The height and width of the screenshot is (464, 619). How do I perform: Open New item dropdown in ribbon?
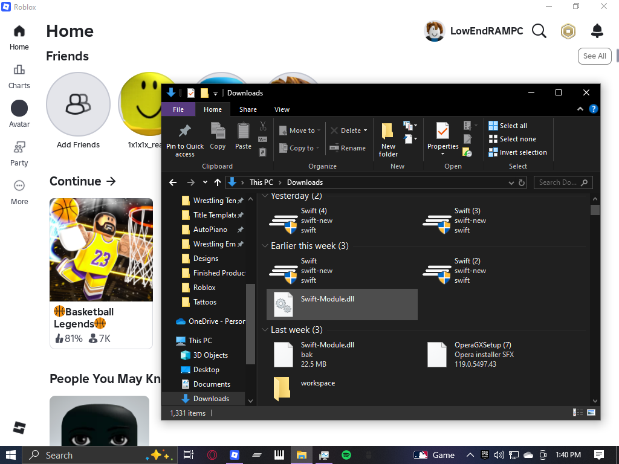pos(410,126)
